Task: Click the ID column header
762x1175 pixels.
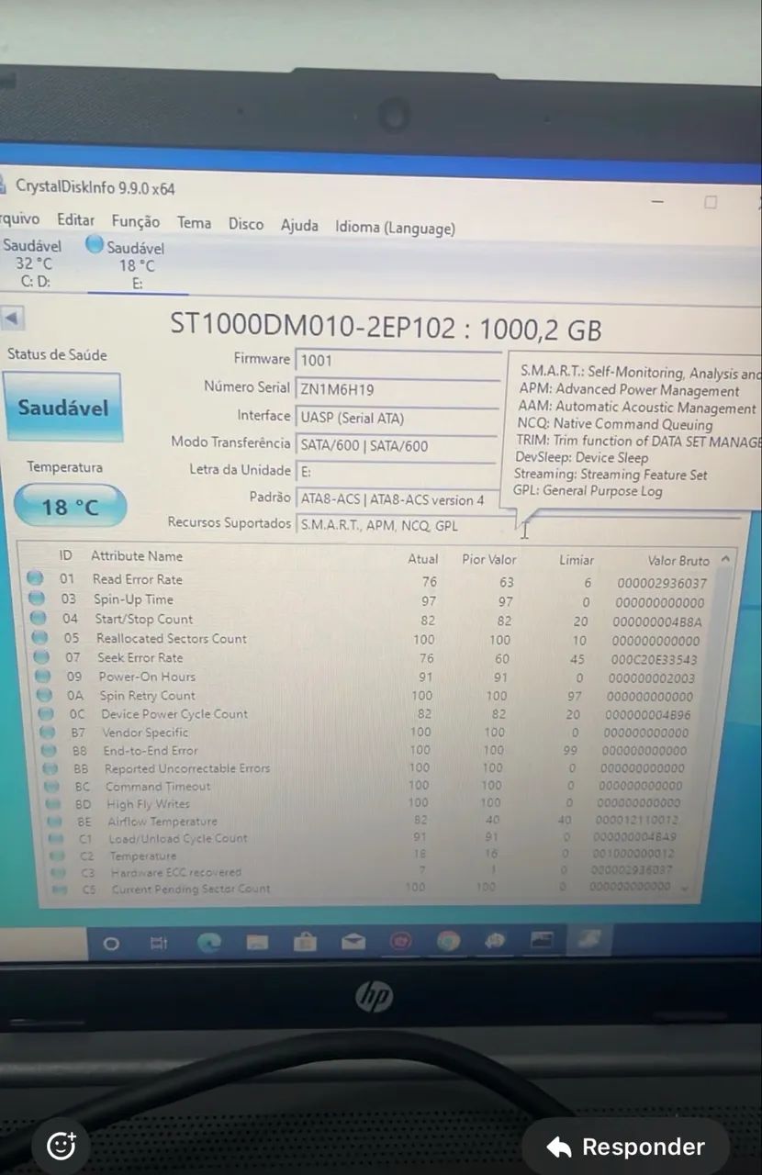Action: coord(65,555)
